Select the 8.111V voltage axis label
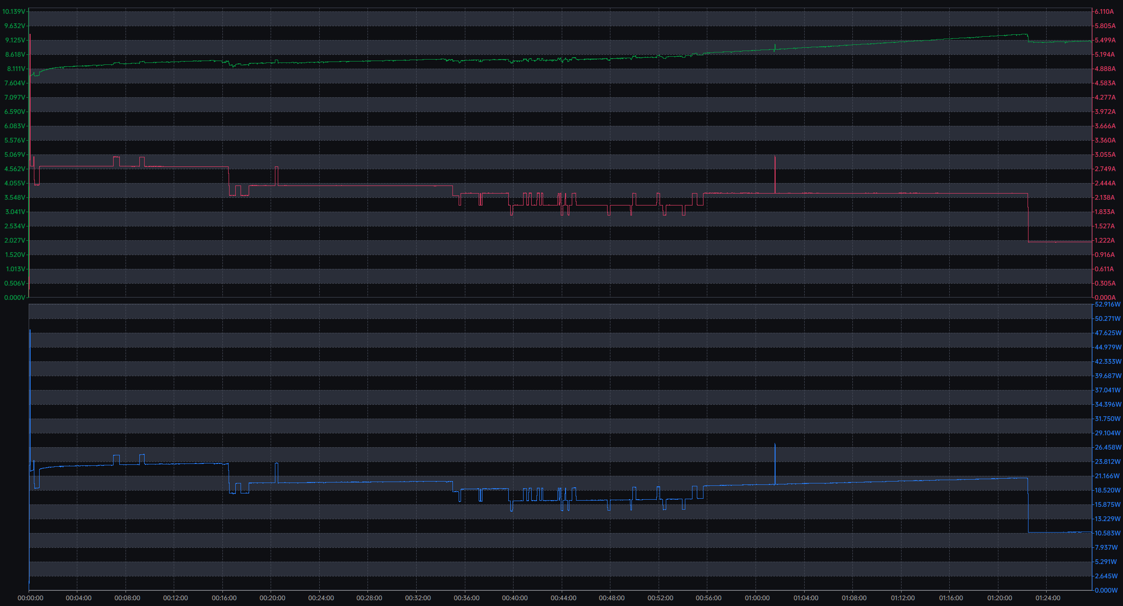 coord(16,69)
